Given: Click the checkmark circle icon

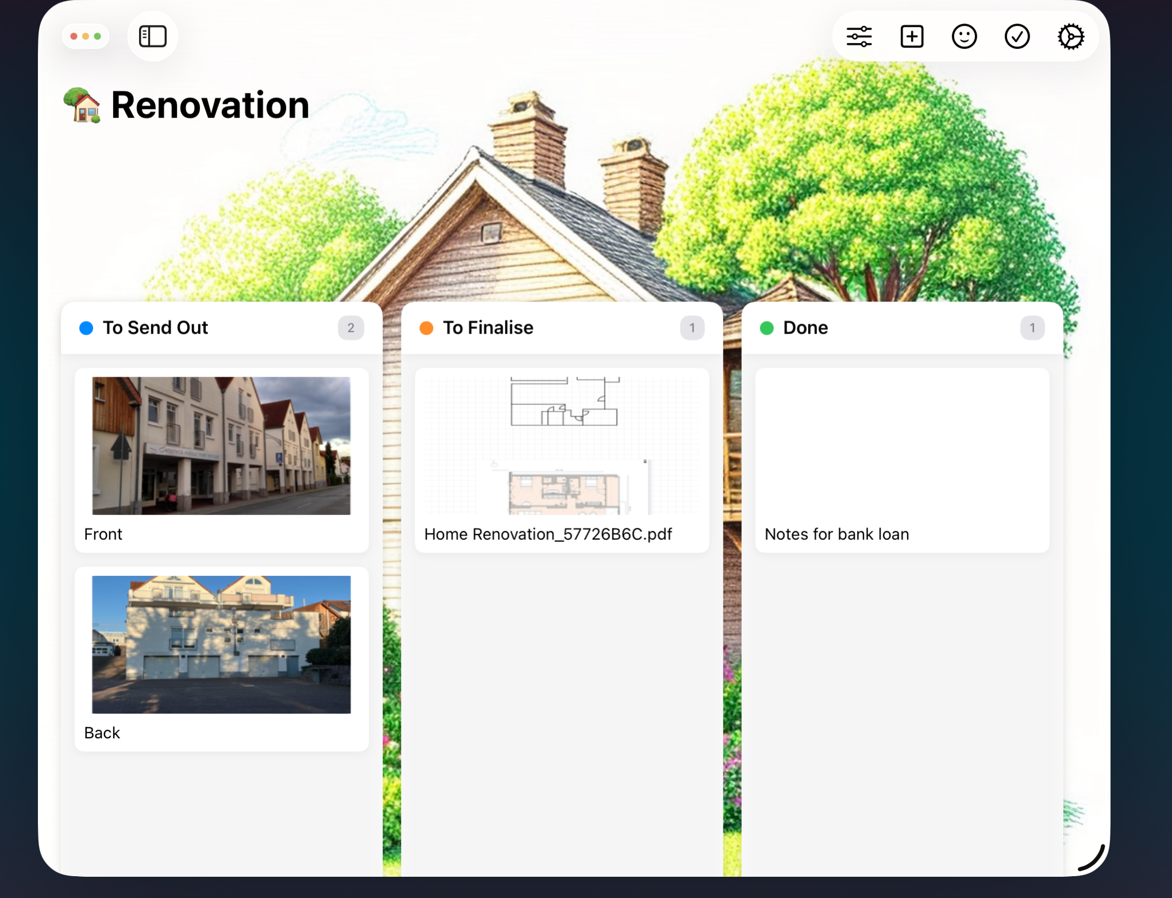Looking at the screenshot, I should click(x=1017, y=37).
